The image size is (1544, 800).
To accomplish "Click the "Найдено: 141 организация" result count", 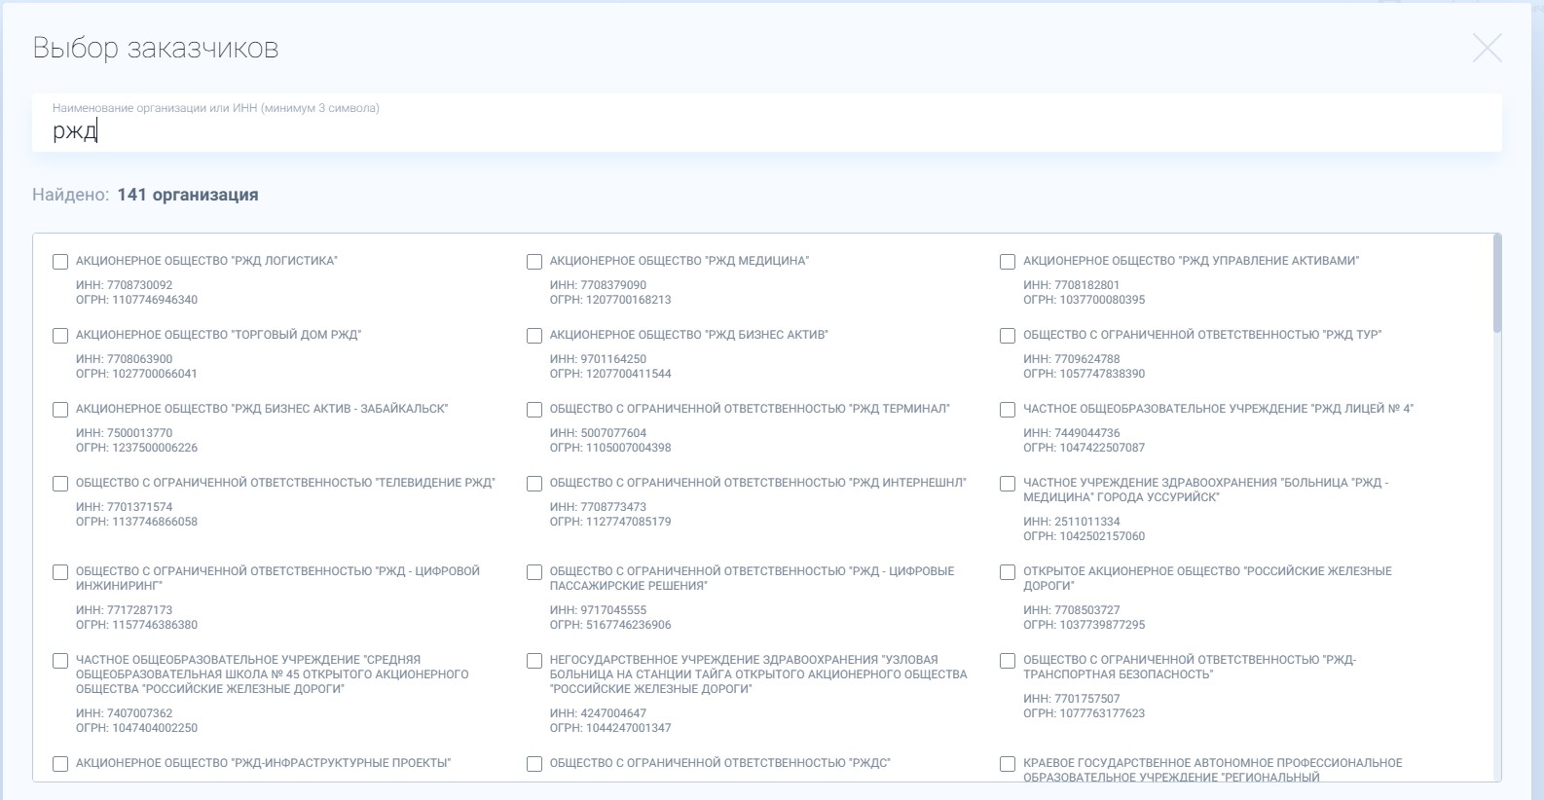I will 145,195.
